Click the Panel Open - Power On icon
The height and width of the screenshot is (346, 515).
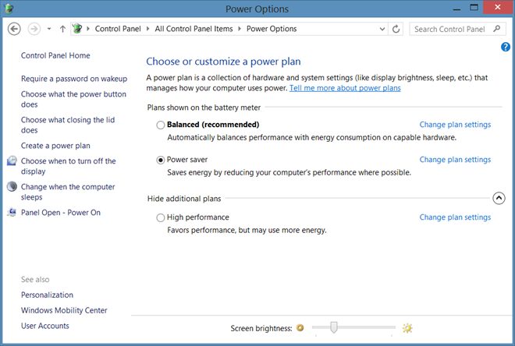tap(12, 213)
